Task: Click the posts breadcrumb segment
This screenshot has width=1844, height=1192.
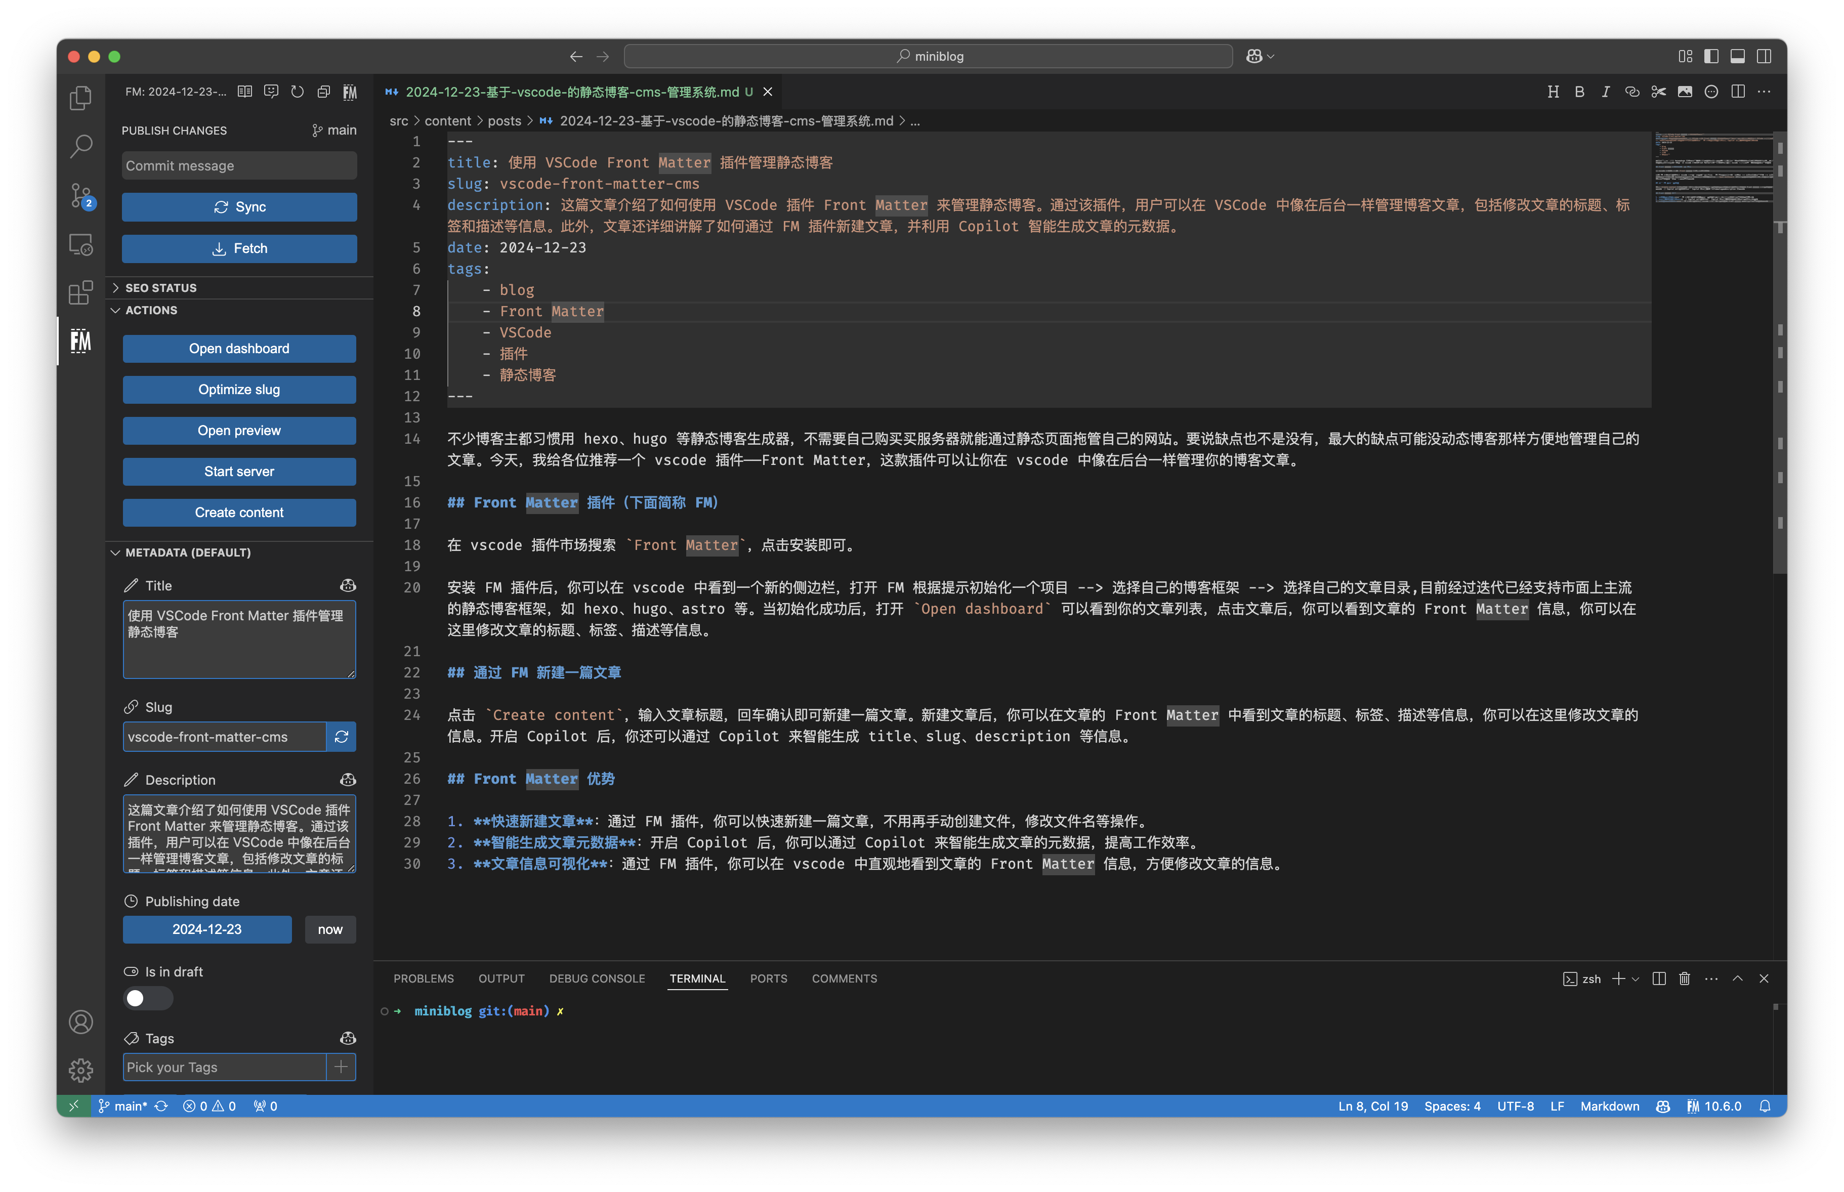Action: 504,121
